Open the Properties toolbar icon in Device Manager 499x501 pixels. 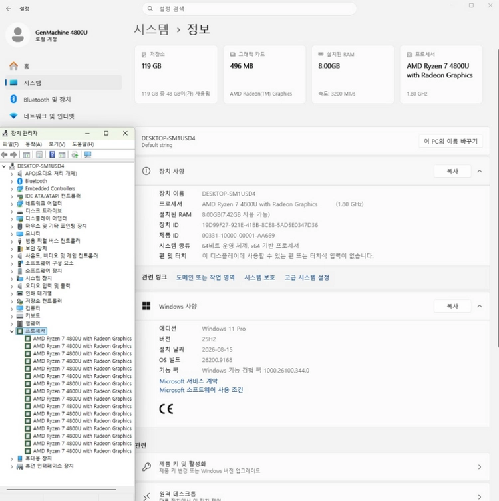39,155
